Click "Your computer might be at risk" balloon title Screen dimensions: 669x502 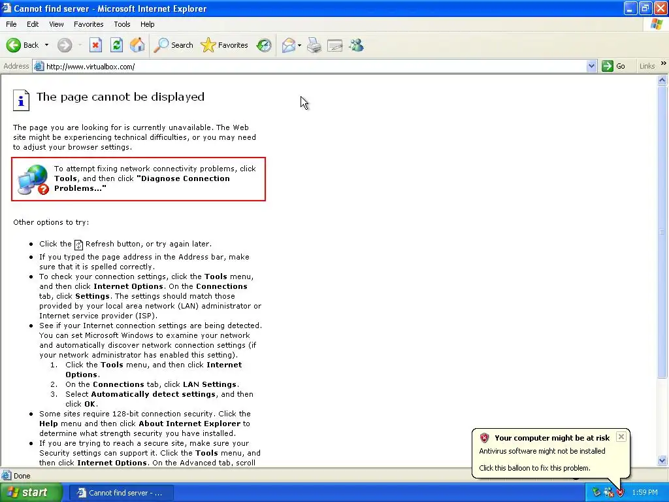click(x=552, y=438)
